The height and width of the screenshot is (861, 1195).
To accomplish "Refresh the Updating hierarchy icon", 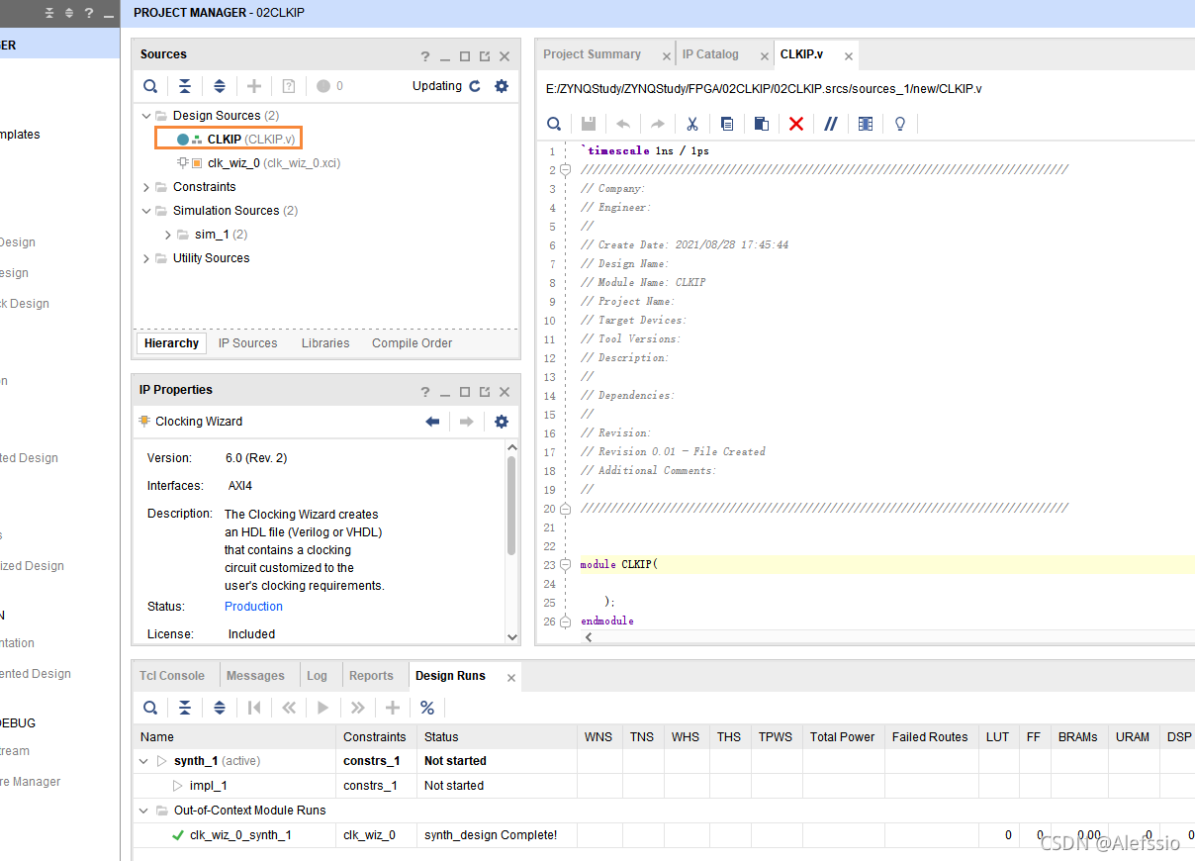I will (x=475, y=86).
